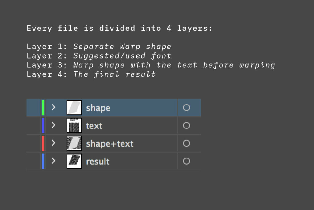The image size is (314, 210).
Task: Select the layer named shape+text
Action: (x=109, y=143)
